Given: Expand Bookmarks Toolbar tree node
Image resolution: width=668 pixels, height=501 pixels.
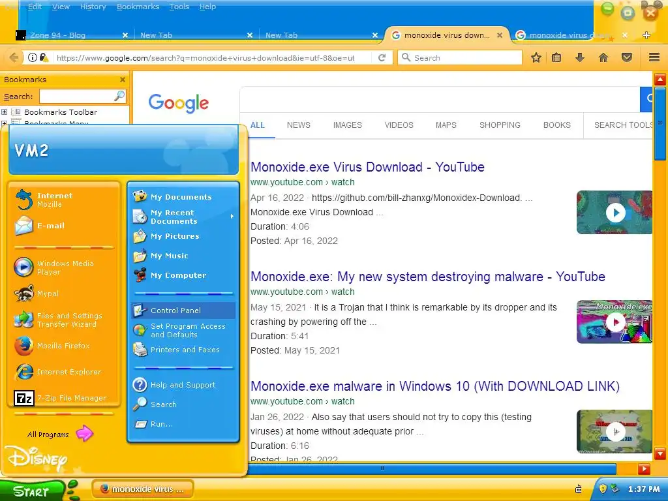Looking at the screenshot, I should point(5,112).
